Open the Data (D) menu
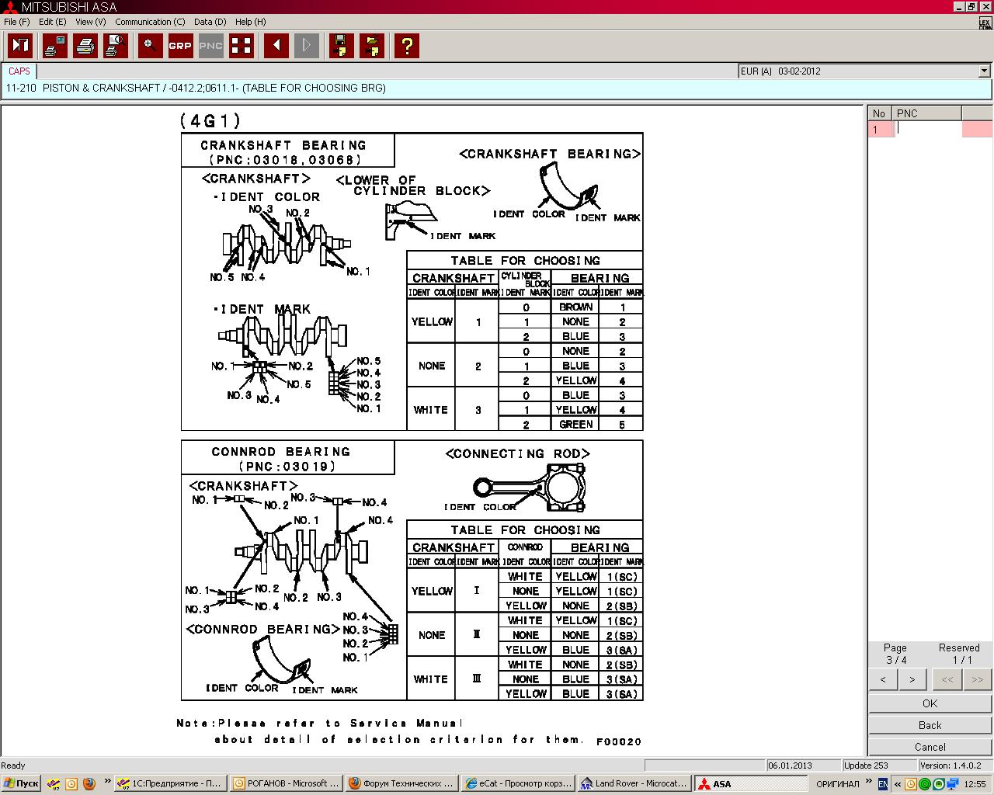Viewport: 994px width, 795px height. pyautogui.click(x=210, y=22)
